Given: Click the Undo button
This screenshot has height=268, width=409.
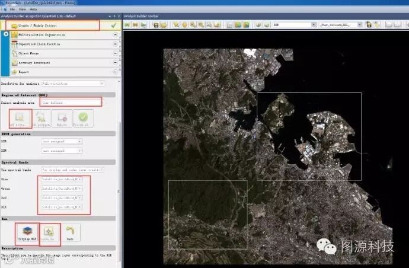Looking at the screenshot, I should 70,233.
